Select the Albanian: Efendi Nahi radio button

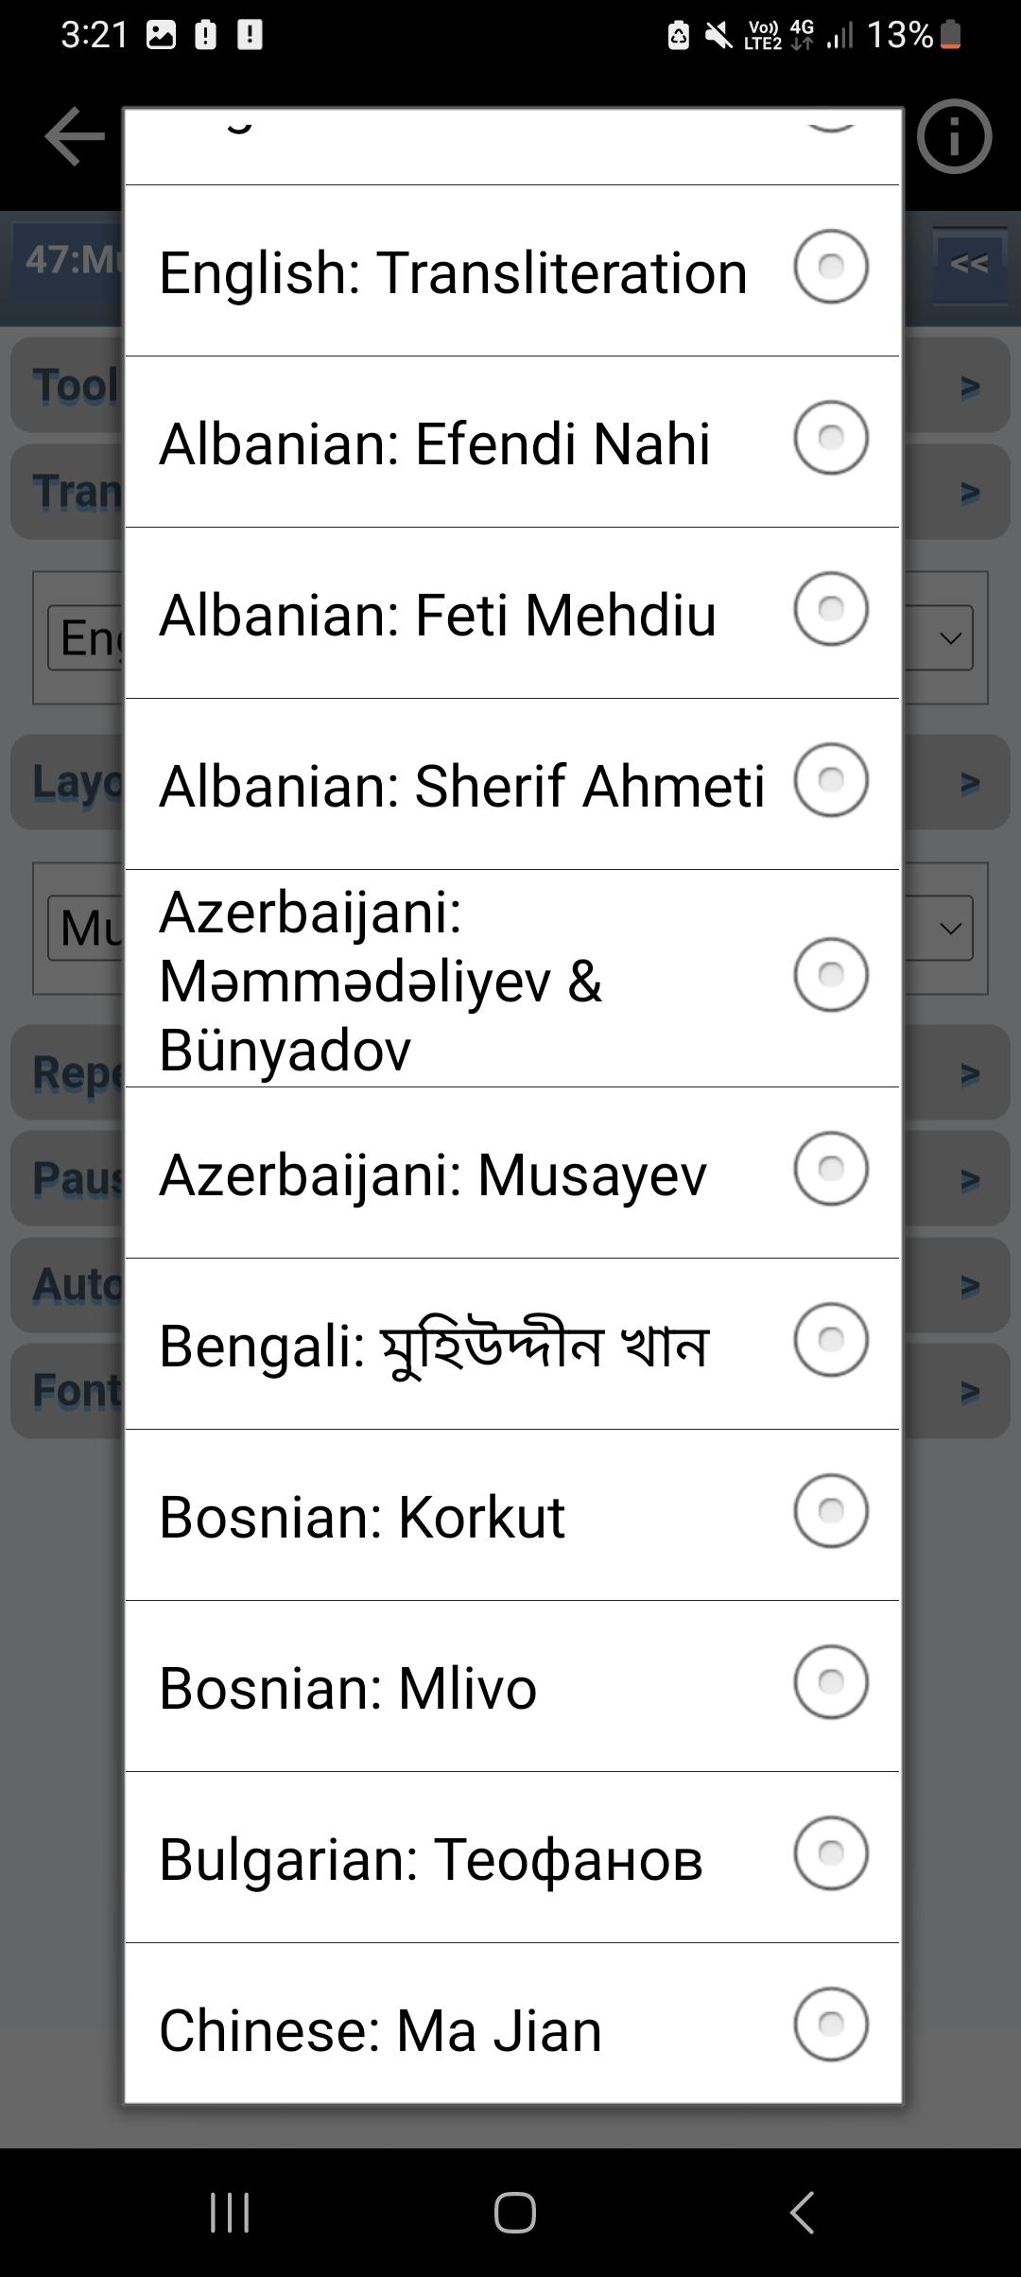pos(831,438)
